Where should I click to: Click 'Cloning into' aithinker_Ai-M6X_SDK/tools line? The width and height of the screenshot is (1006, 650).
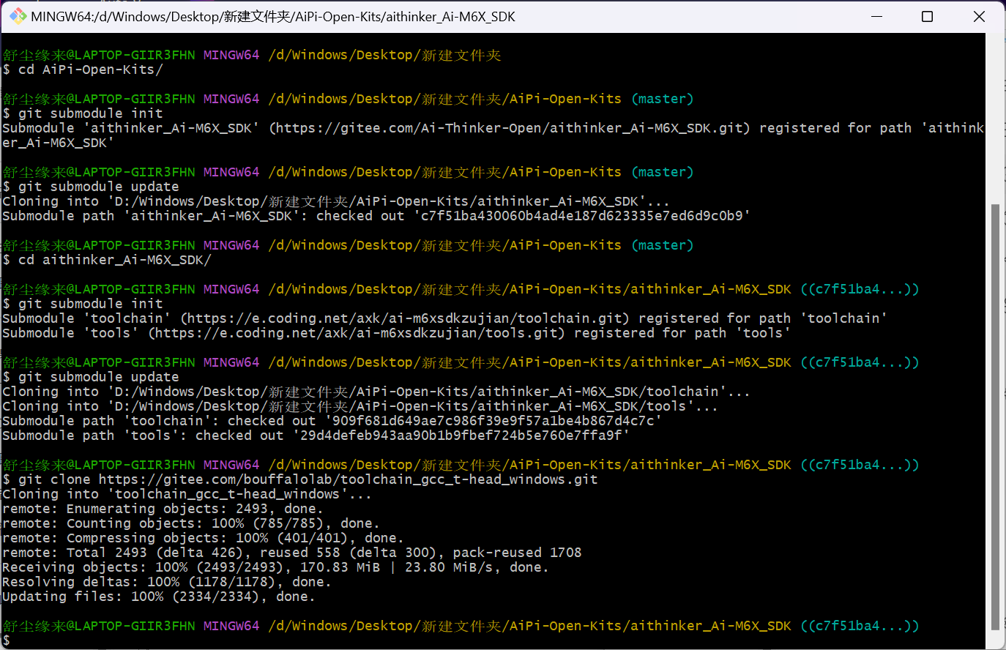[360, 406]
